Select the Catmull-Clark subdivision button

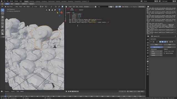pyautogui.click(x=157, y=47)
